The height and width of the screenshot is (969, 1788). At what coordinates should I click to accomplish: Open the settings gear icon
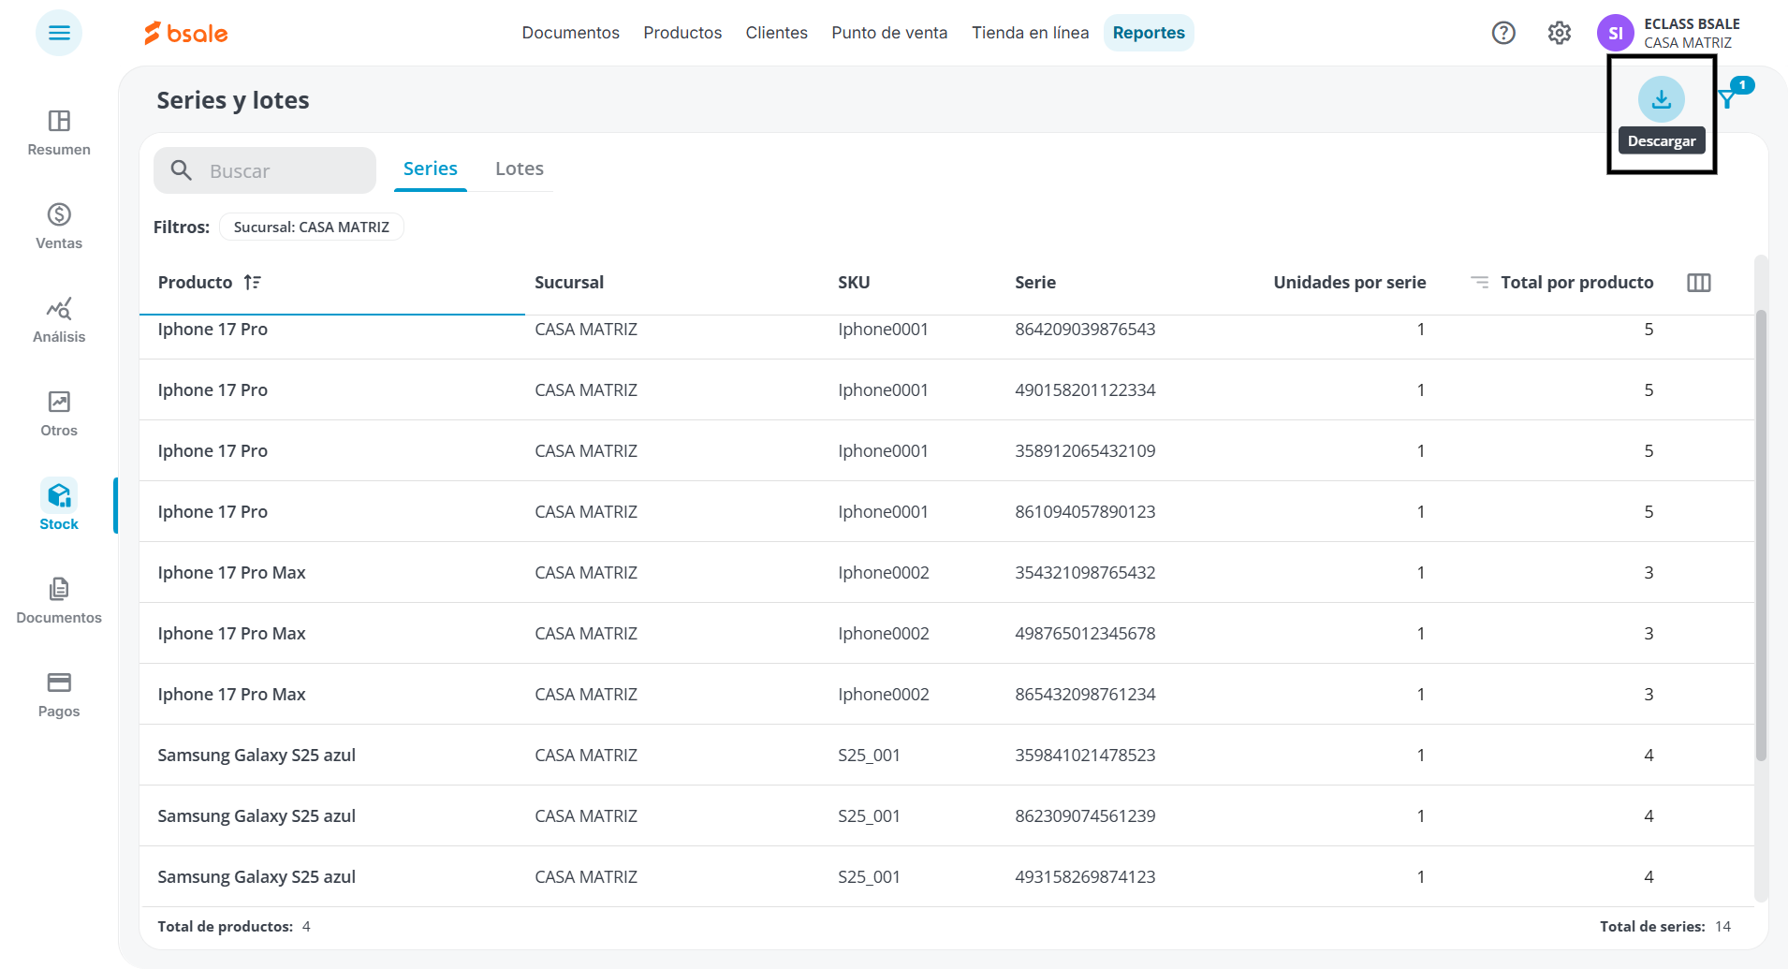click(1560, 33)
